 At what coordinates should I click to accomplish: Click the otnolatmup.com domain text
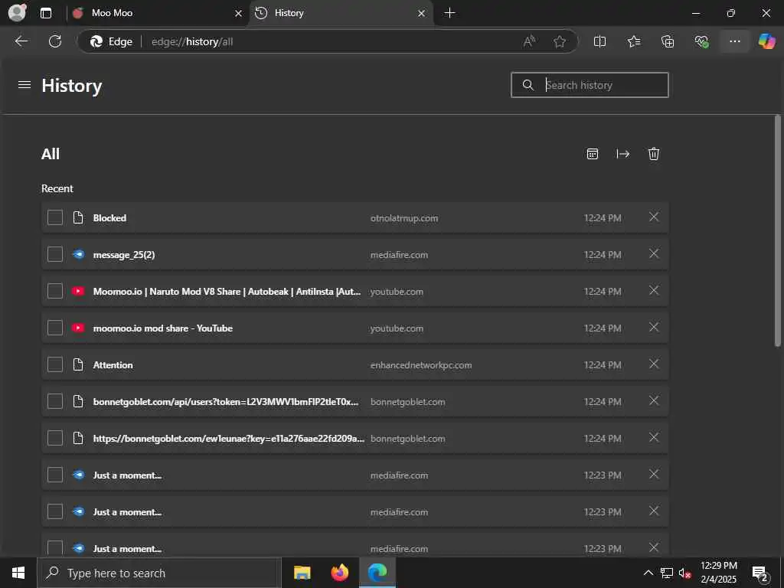(404, 218)
